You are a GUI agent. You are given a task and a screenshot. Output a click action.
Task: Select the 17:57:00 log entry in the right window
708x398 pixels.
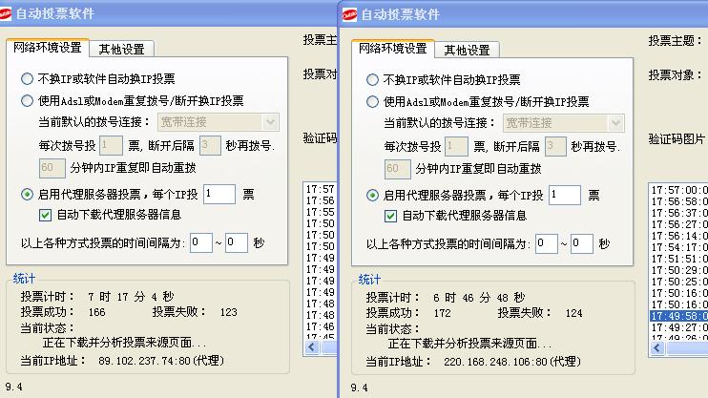tap(677, 190)
